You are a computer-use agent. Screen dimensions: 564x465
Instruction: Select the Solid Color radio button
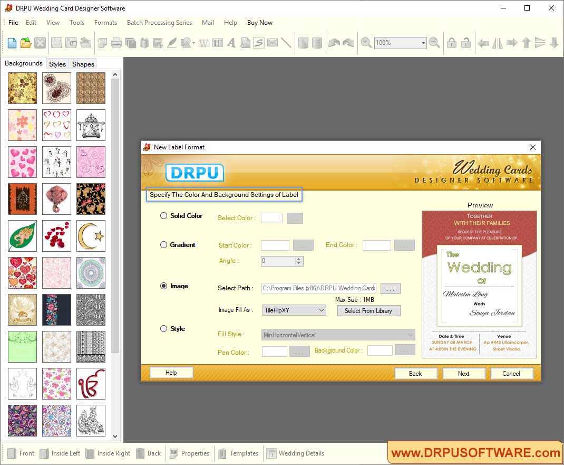pos(163,216)
